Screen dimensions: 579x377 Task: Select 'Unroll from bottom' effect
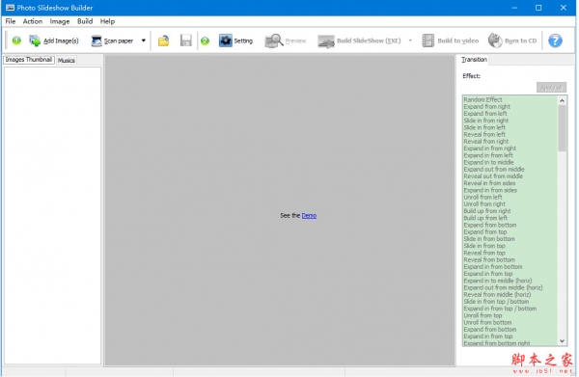487,322
